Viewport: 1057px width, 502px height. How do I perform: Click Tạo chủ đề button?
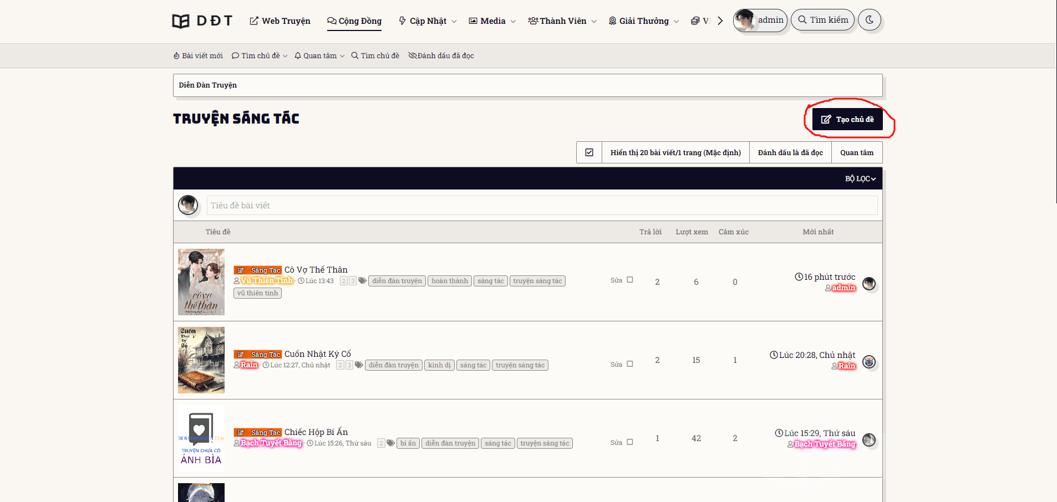(847, 119)
